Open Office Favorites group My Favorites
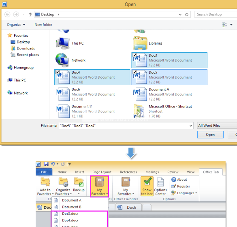Screen dimensions: 237x227 126,186
